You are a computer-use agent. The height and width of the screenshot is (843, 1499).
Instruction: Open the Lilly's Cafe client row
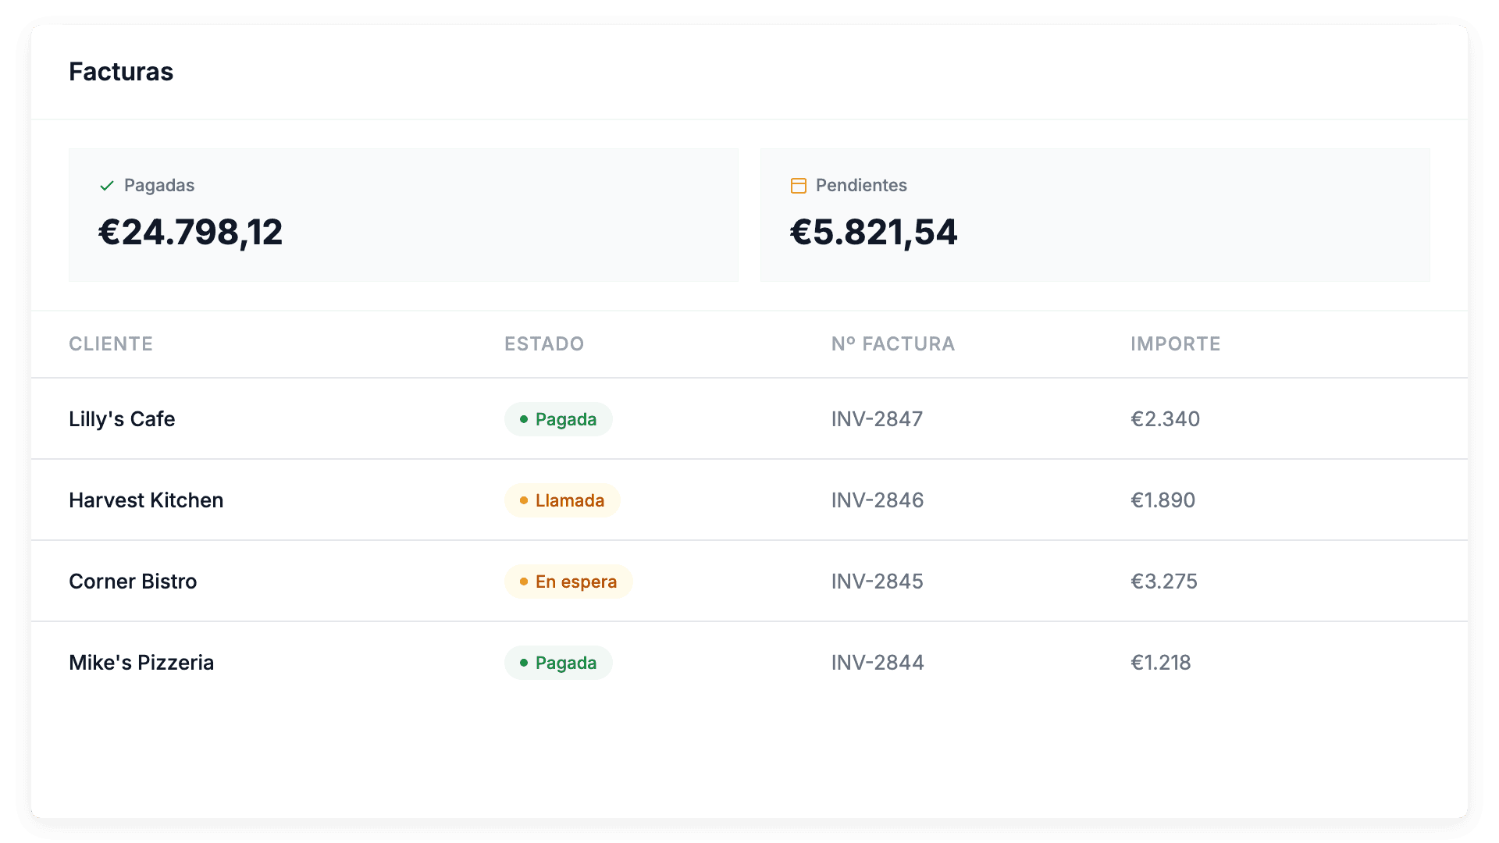[x=122, y=419]
